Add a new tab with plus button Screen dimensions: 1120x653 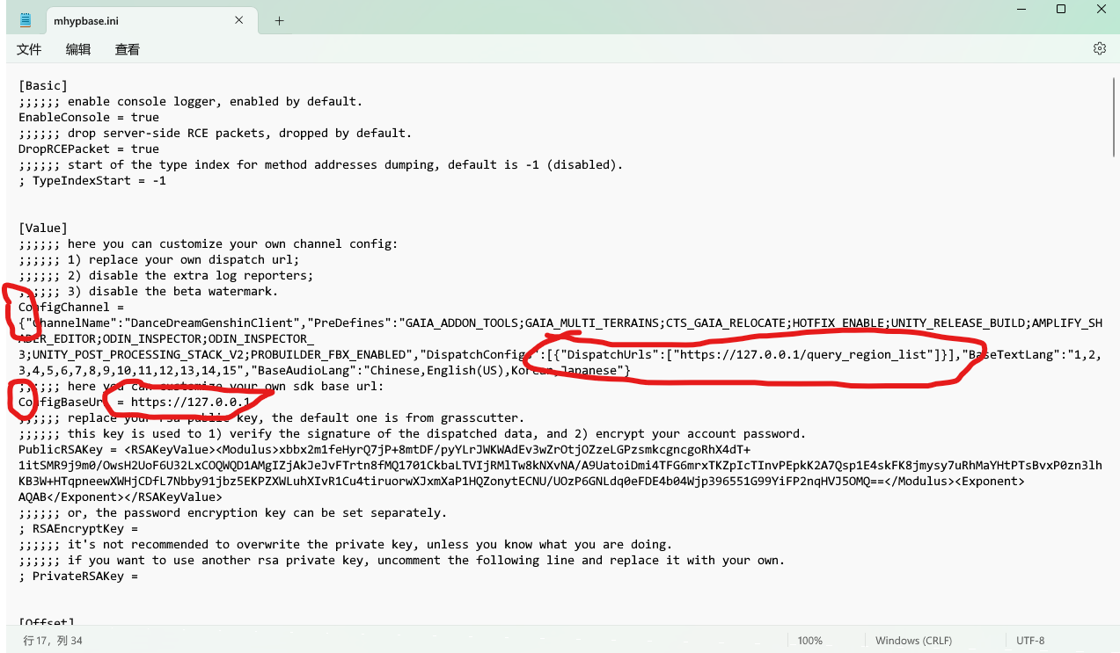pos(279,21)
